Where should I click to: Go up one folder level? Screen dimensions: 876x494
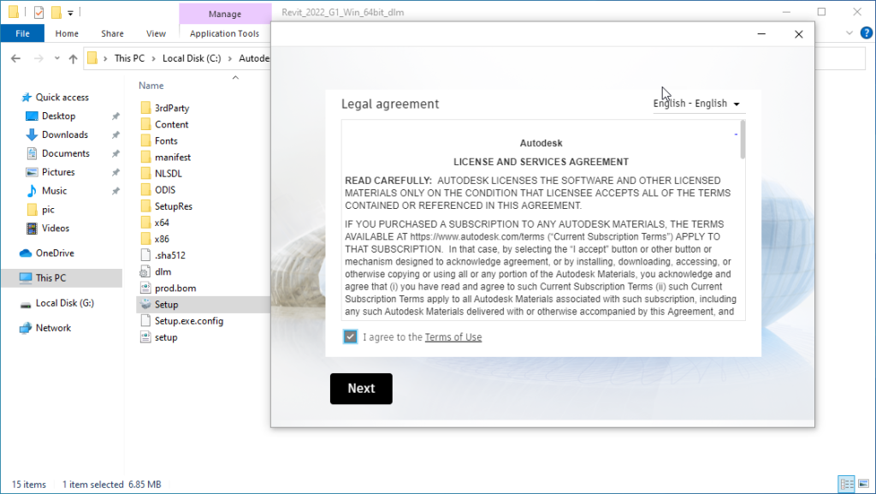[x=74, y=58]
